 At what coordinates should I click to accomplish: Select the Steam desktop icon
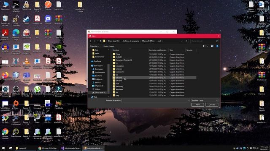click(27, 20)
